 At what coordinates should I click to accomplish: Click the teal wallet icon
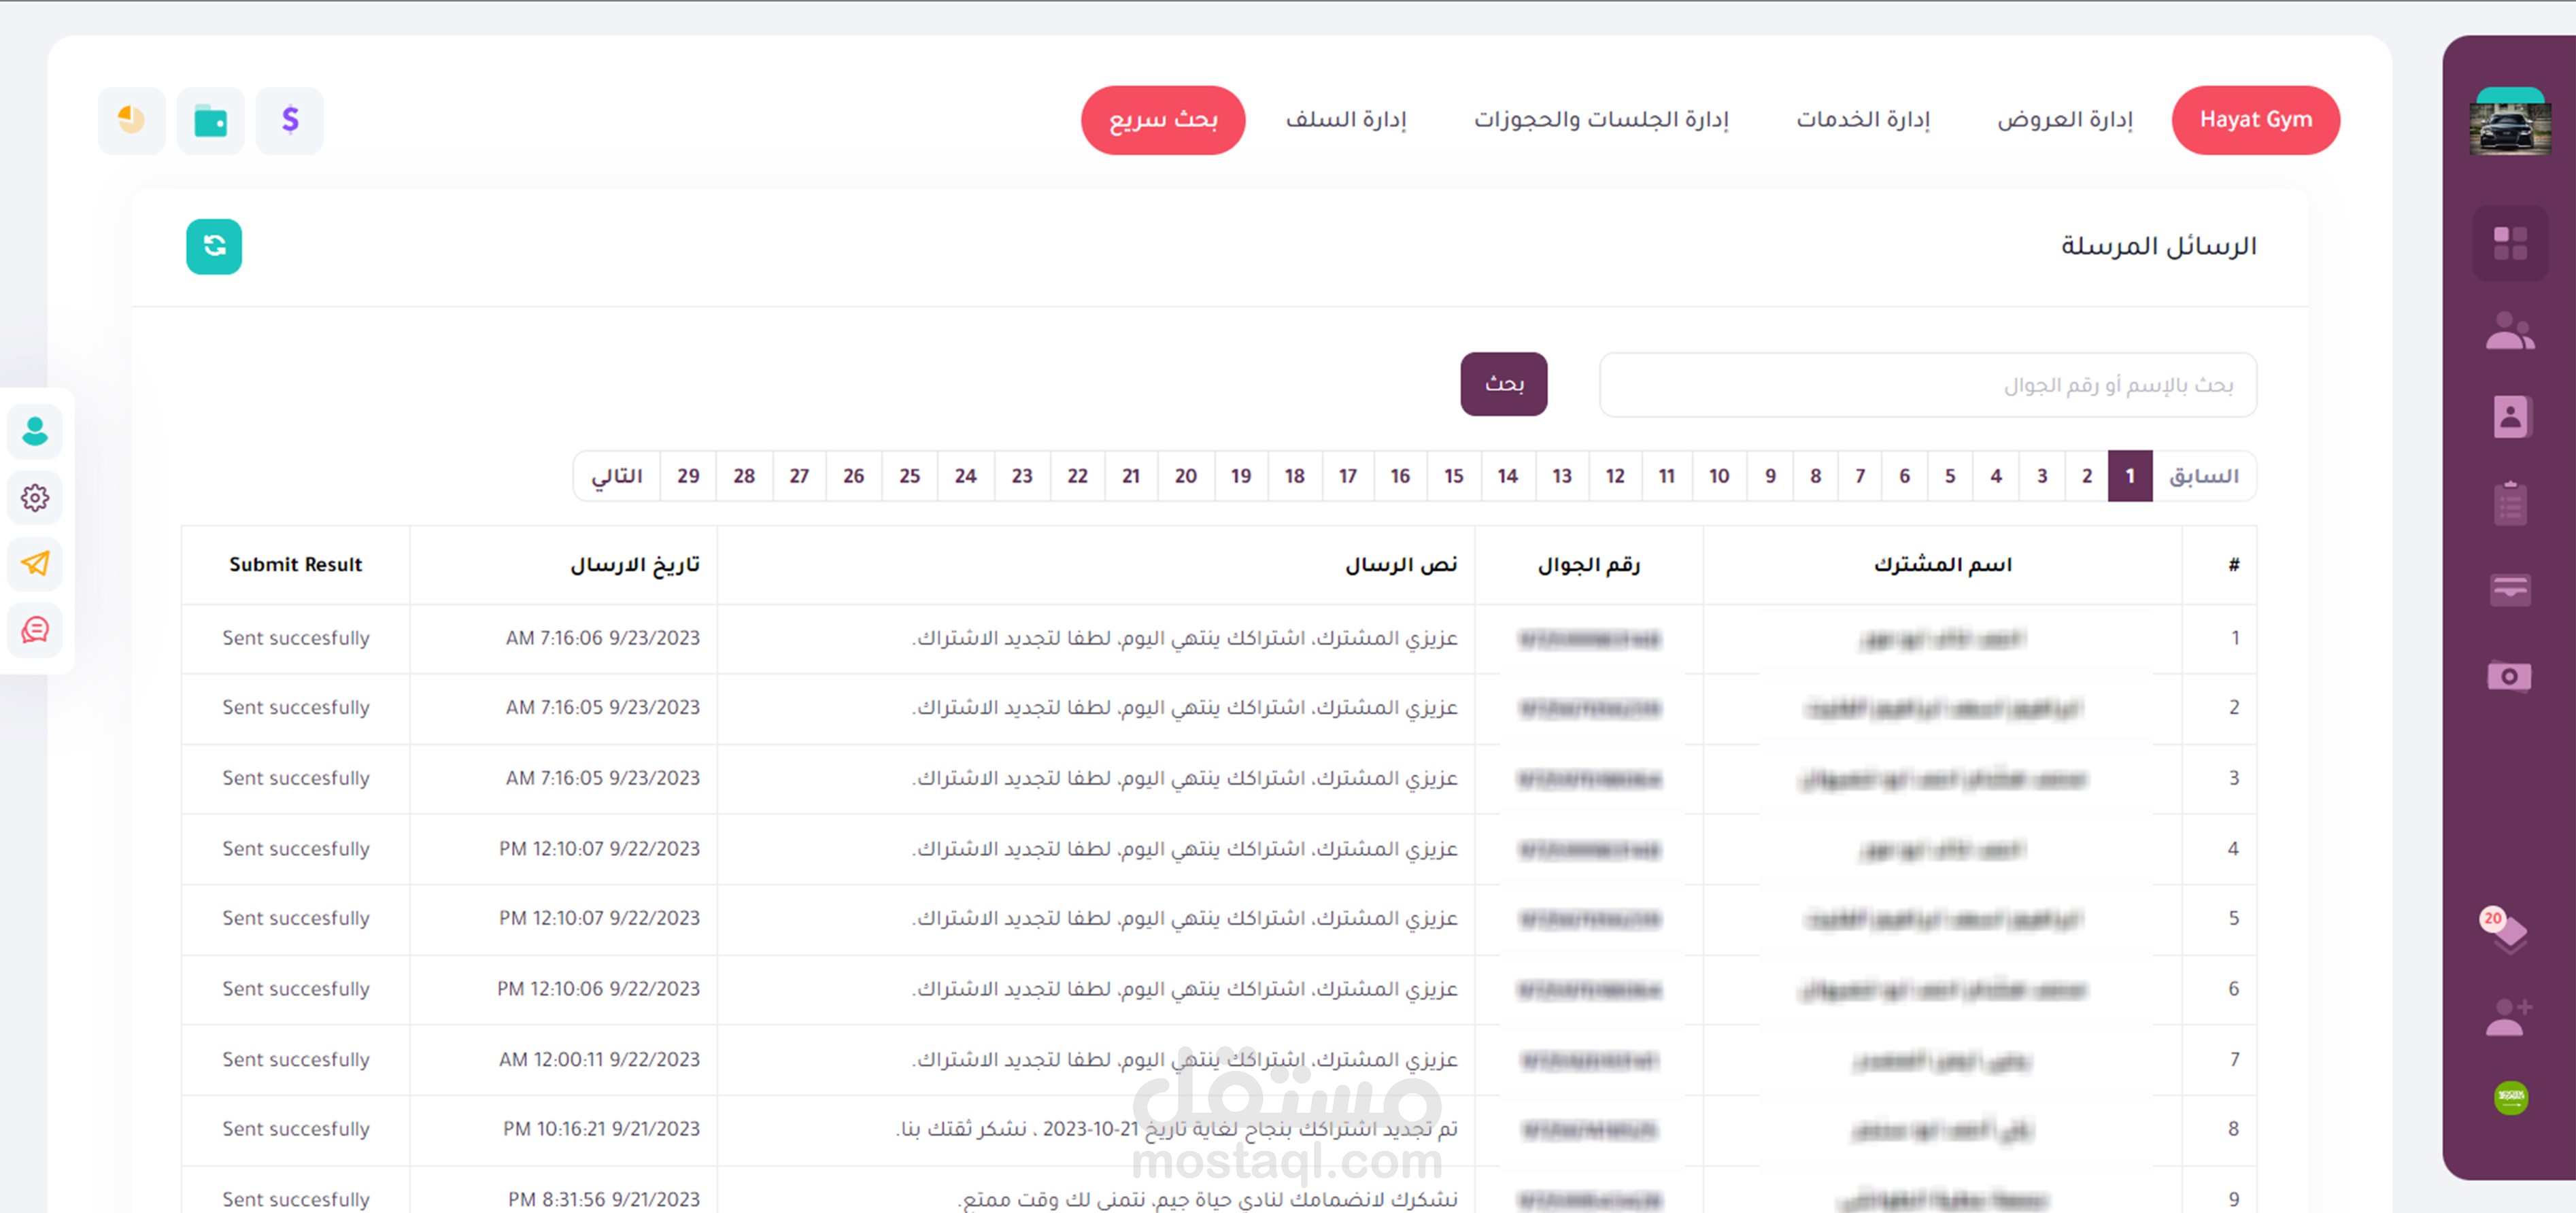(210, 120)
